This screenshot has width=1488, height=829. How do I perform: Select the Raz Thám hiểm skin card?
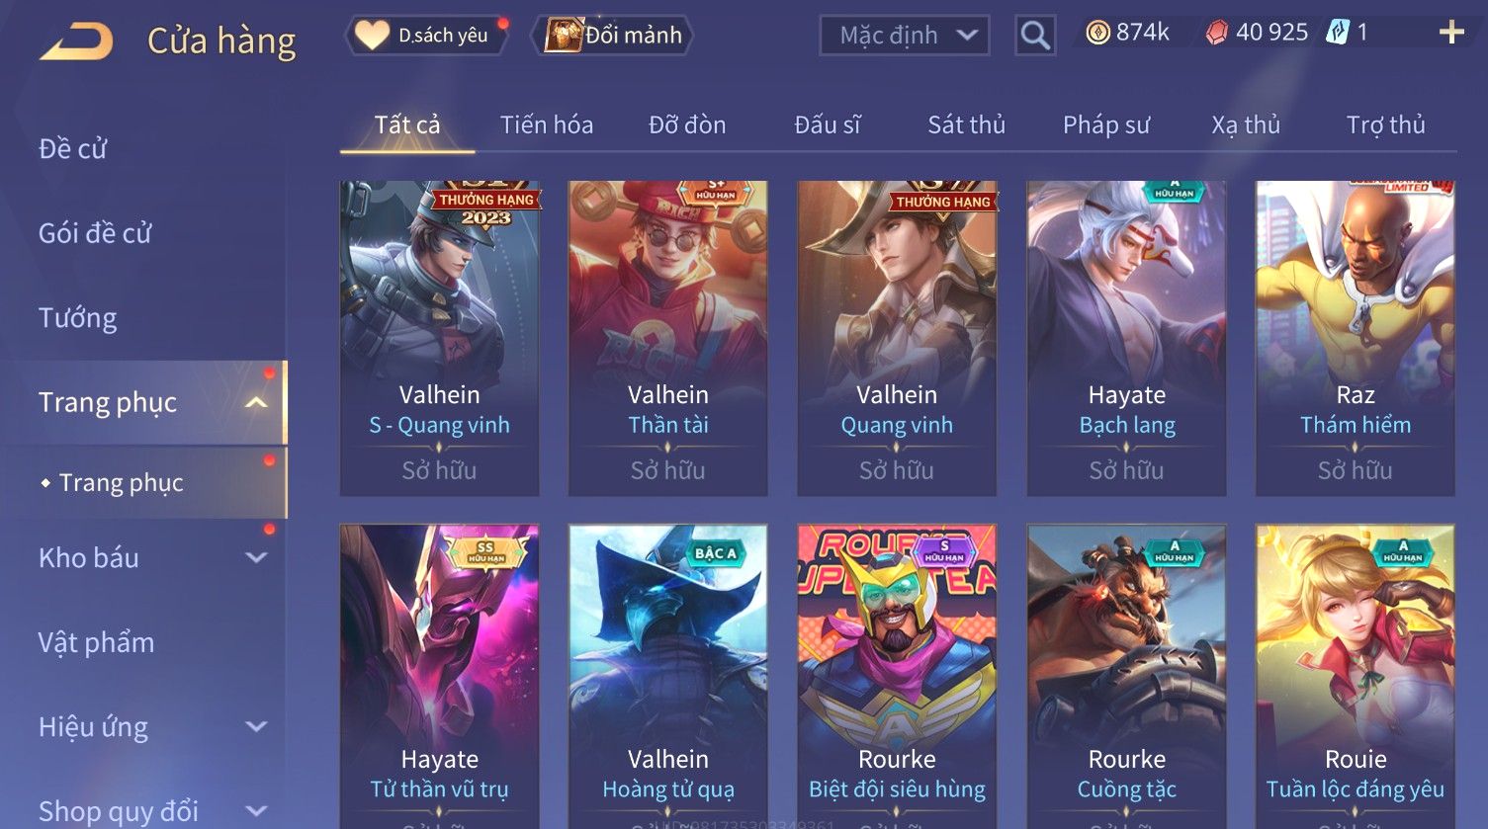[1355, 338]
